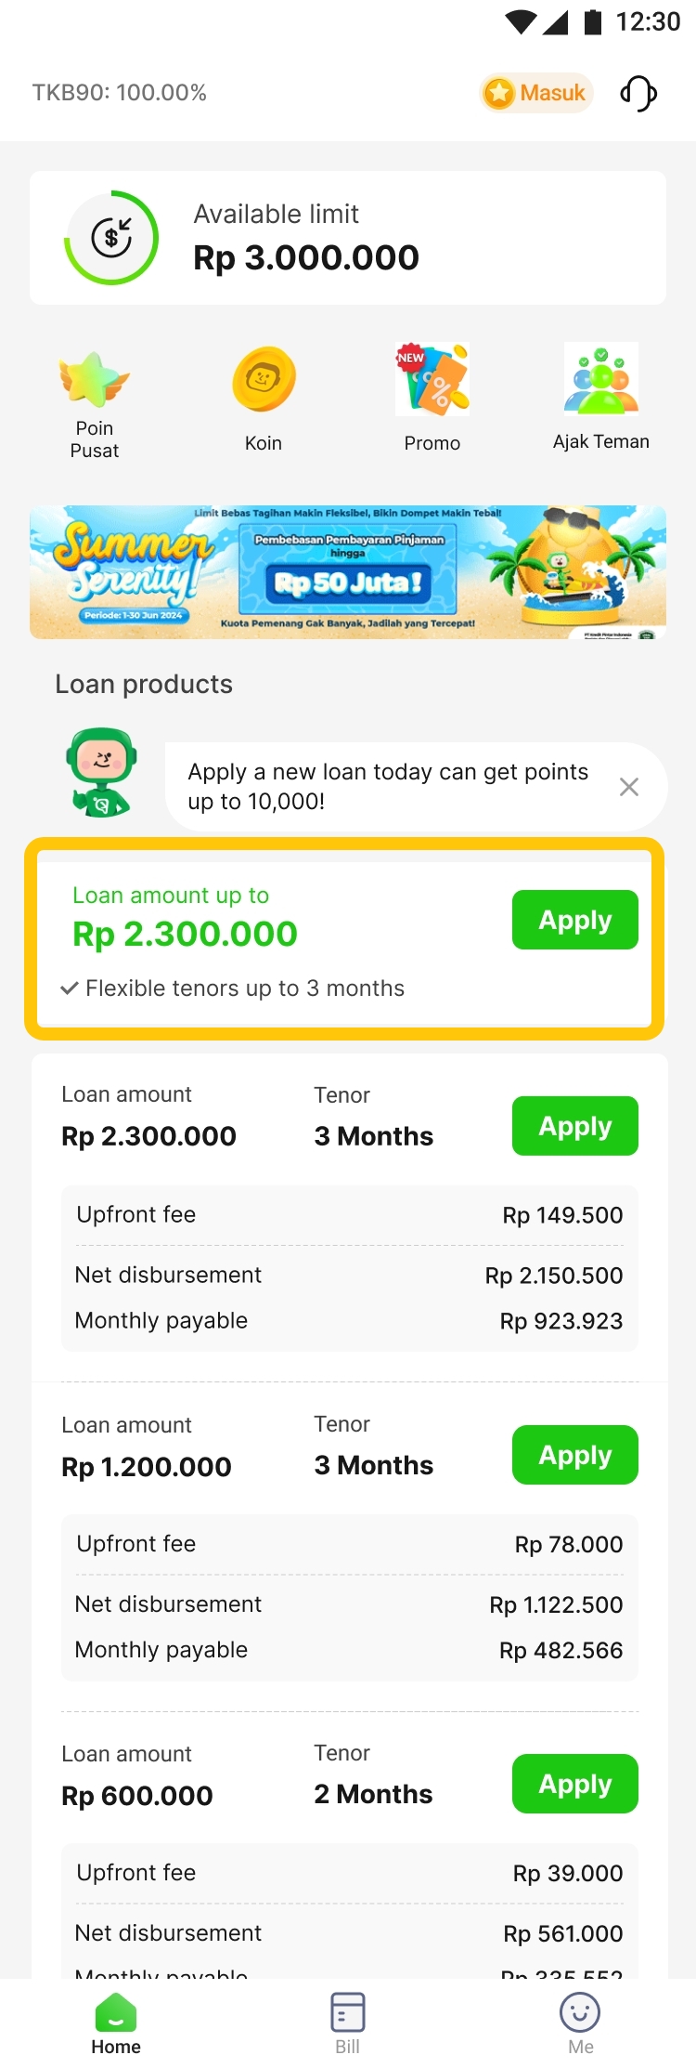Apply for the Rp 600.000 loan
The image size is (696, 2068).
click(574, 1784)
